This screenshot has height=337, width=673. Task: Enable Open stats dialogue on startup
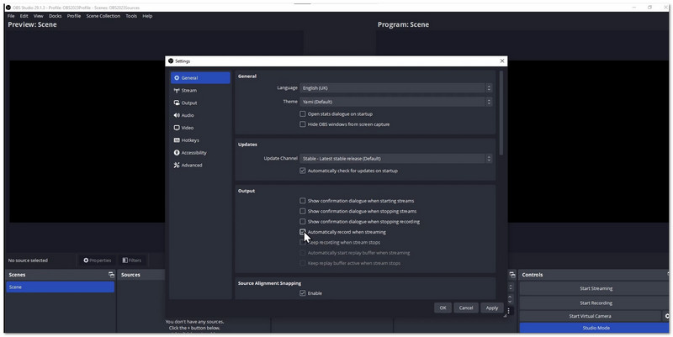point(303,113)
